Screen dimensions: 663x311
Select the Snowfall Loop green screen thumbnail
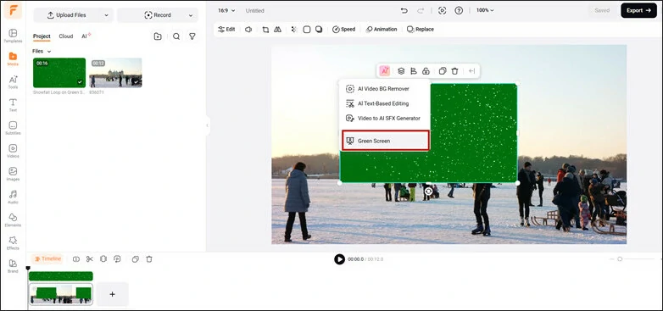59,73
